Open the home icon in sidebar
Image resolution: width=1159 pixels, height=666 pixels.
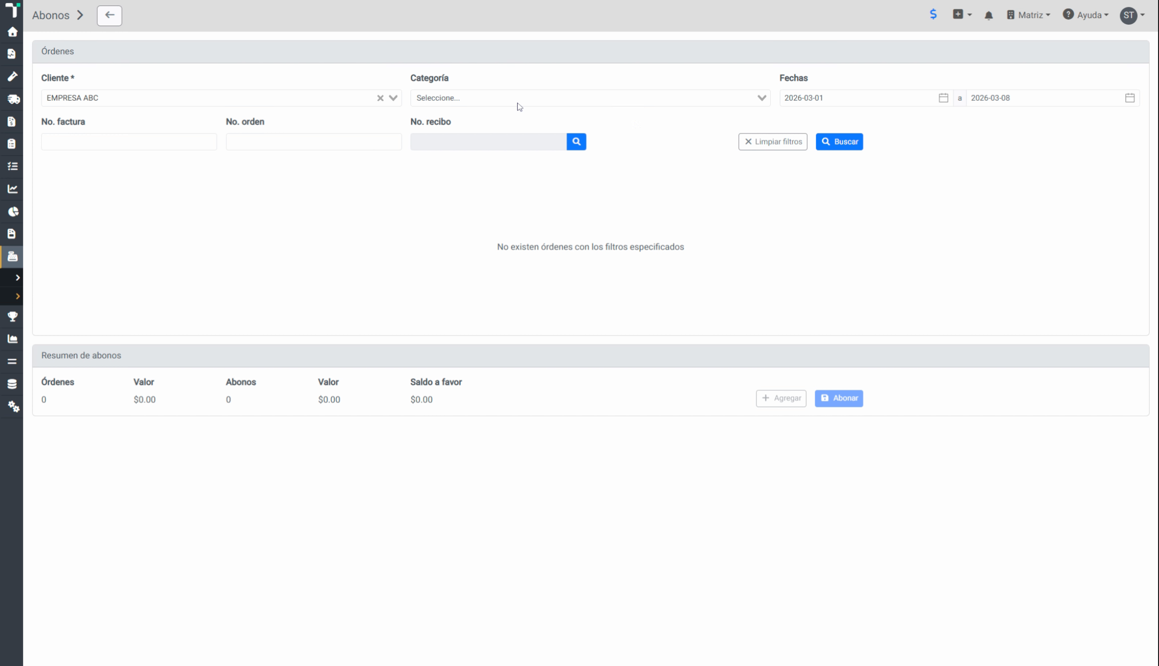(12, 32)
